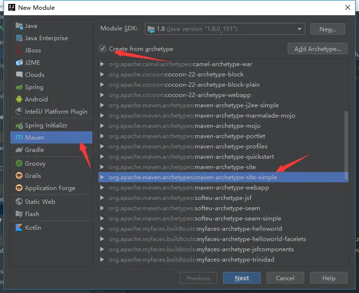Viewport: 359px width, 293px height.
Task: Expand cocoon-22-archetype-webapp node
Action: pos(102,95)
